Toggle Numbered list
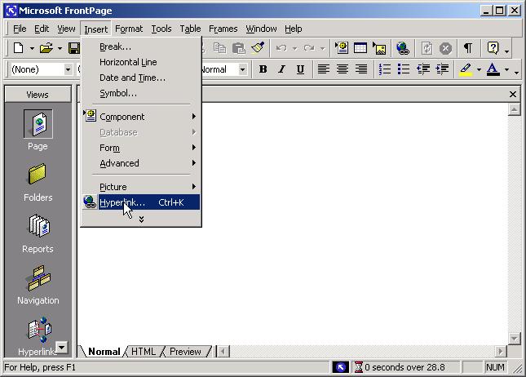Image resolution: width=526 pixels, height=377 pixels. (x=384, y=69)
